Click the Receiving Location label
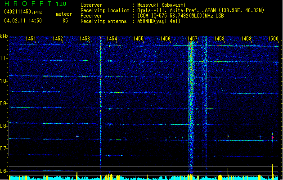 [x=105, y=10]
